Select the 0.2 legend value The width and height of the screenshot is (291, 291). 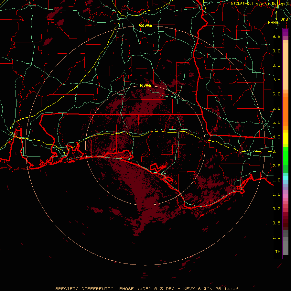(x=276, y=209)
